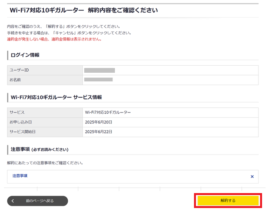Click the ログイン情報 section heading
This screenshot has height=210, width=266.
25,55
